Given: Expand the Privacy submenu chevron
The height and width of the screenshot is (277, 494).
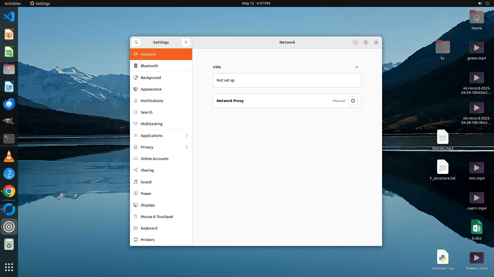Looking at the screenshot, I should pyautogui.click(x=187, y=147).
